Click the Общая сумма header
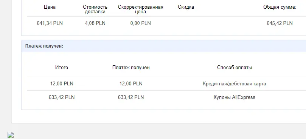This screenshot has width=306, height=139. pyautogui.click(x=280, y=7)
